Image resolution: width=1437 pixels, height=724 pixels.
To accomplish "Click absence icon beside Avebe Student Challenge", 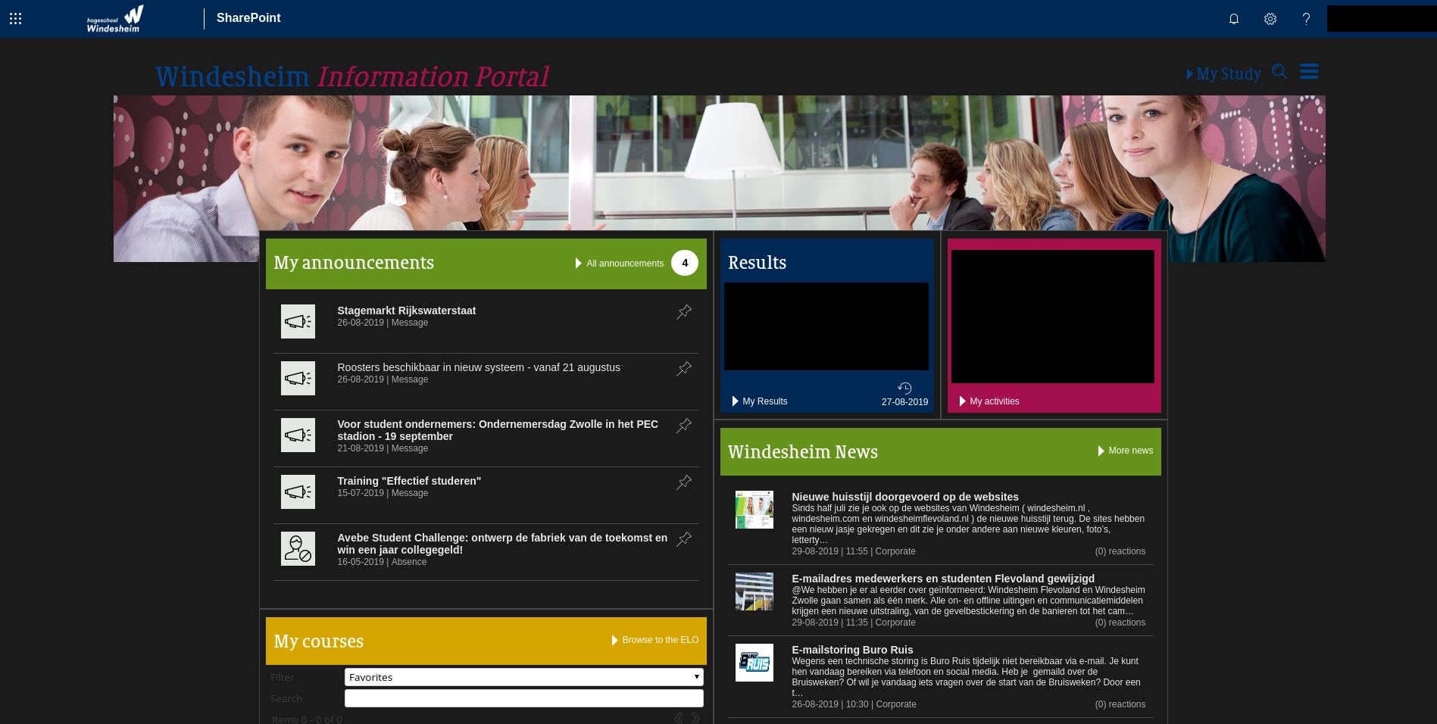I will click(x=298, y=549).
